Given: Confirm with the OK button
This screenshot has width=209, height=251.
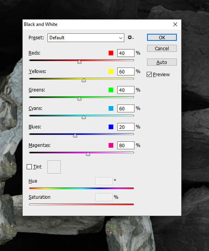Looking at the screenshot, I should point(162,37).
